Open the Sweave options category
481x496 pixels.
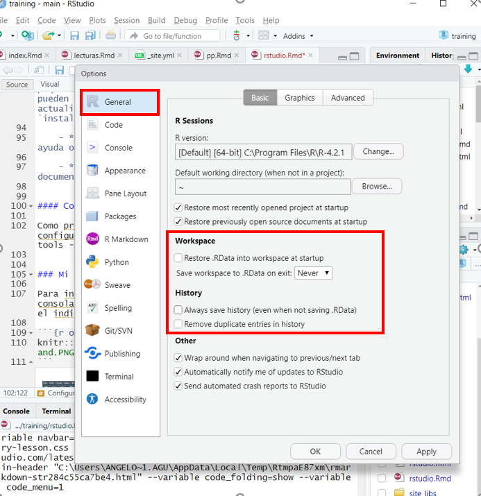point(120,285)
